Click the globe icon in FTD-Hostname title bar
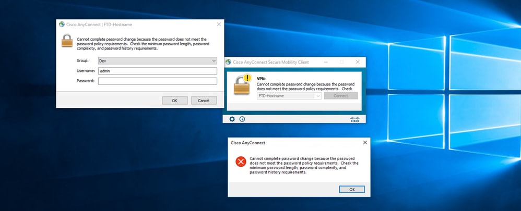Viewport: 521px width, 211px height. (62, 24)
